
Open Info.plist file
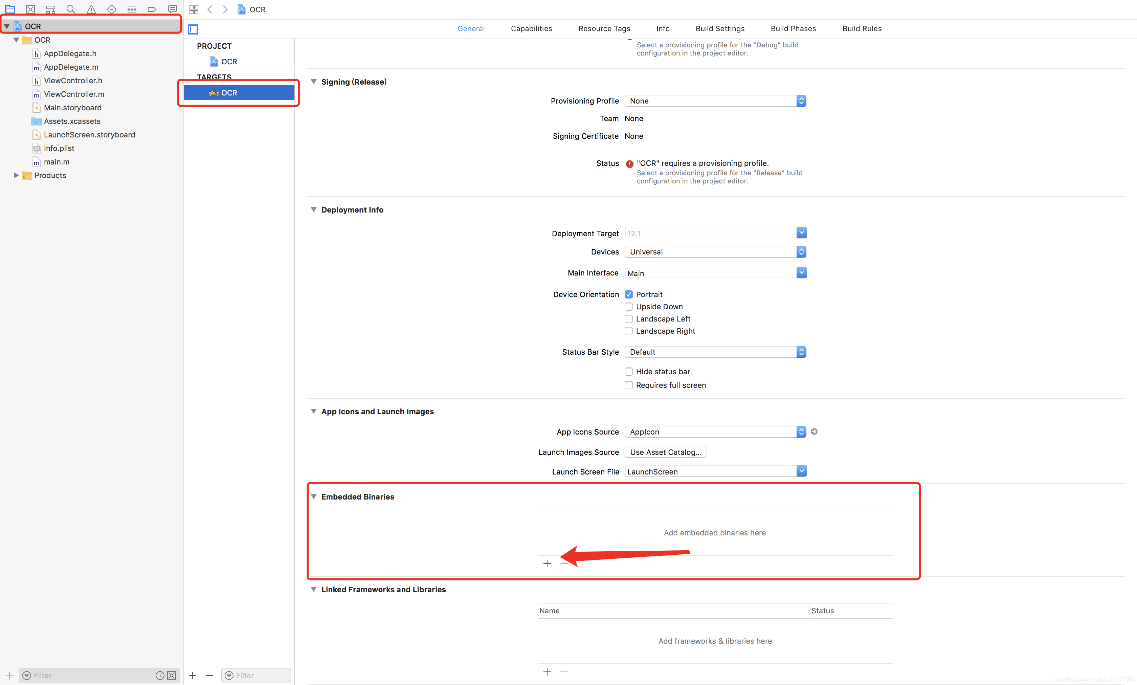coord(59,148)
